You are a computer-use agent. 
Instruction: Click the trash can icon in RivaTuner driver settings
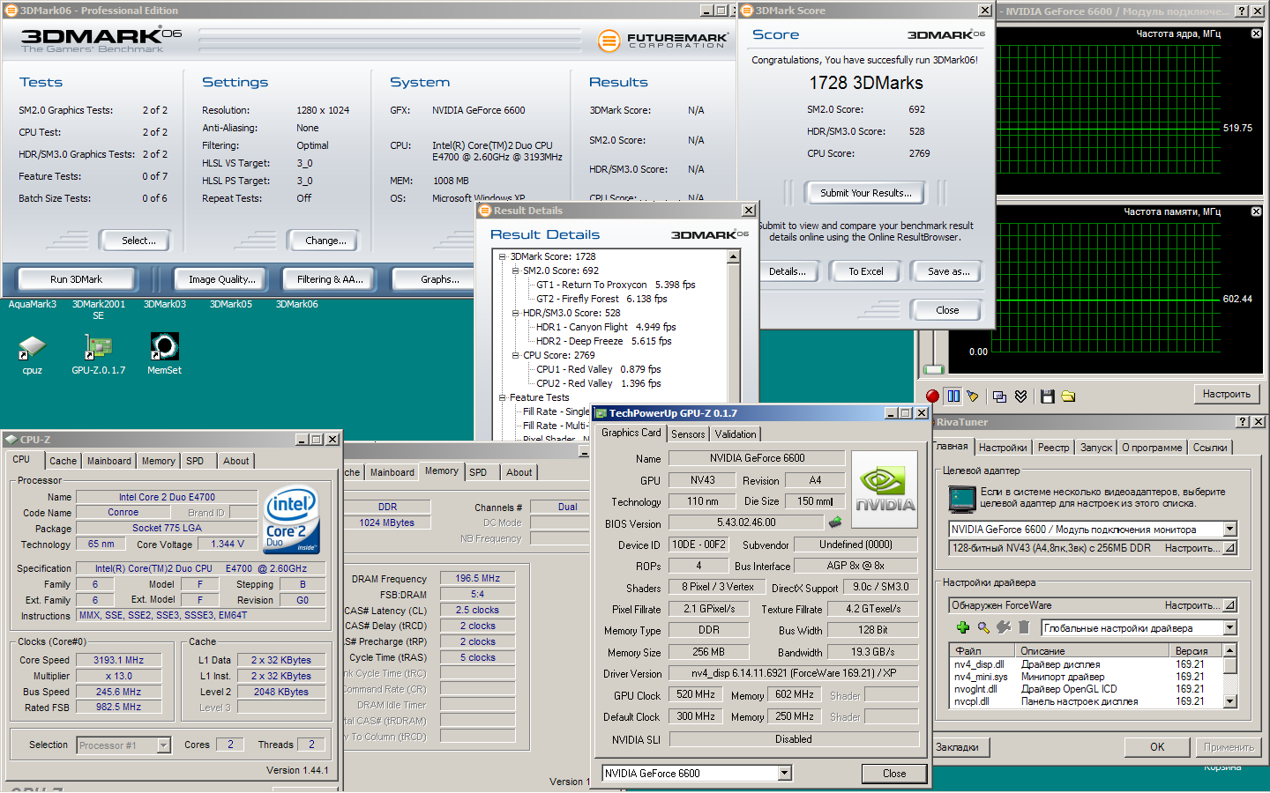click(1024, 627)
